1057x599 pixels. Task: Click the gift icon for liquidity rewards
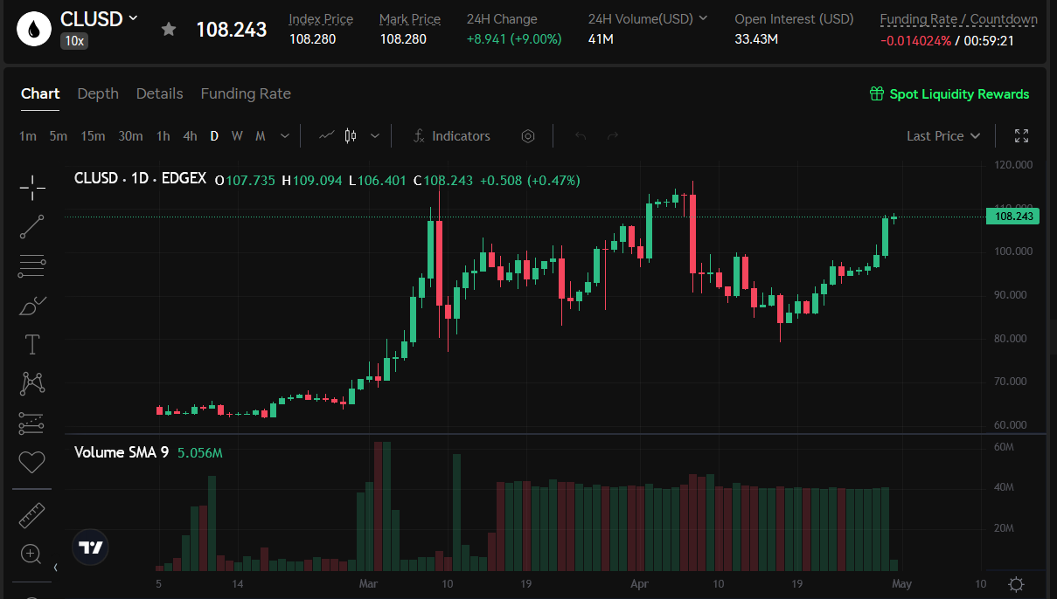(877, 93)
